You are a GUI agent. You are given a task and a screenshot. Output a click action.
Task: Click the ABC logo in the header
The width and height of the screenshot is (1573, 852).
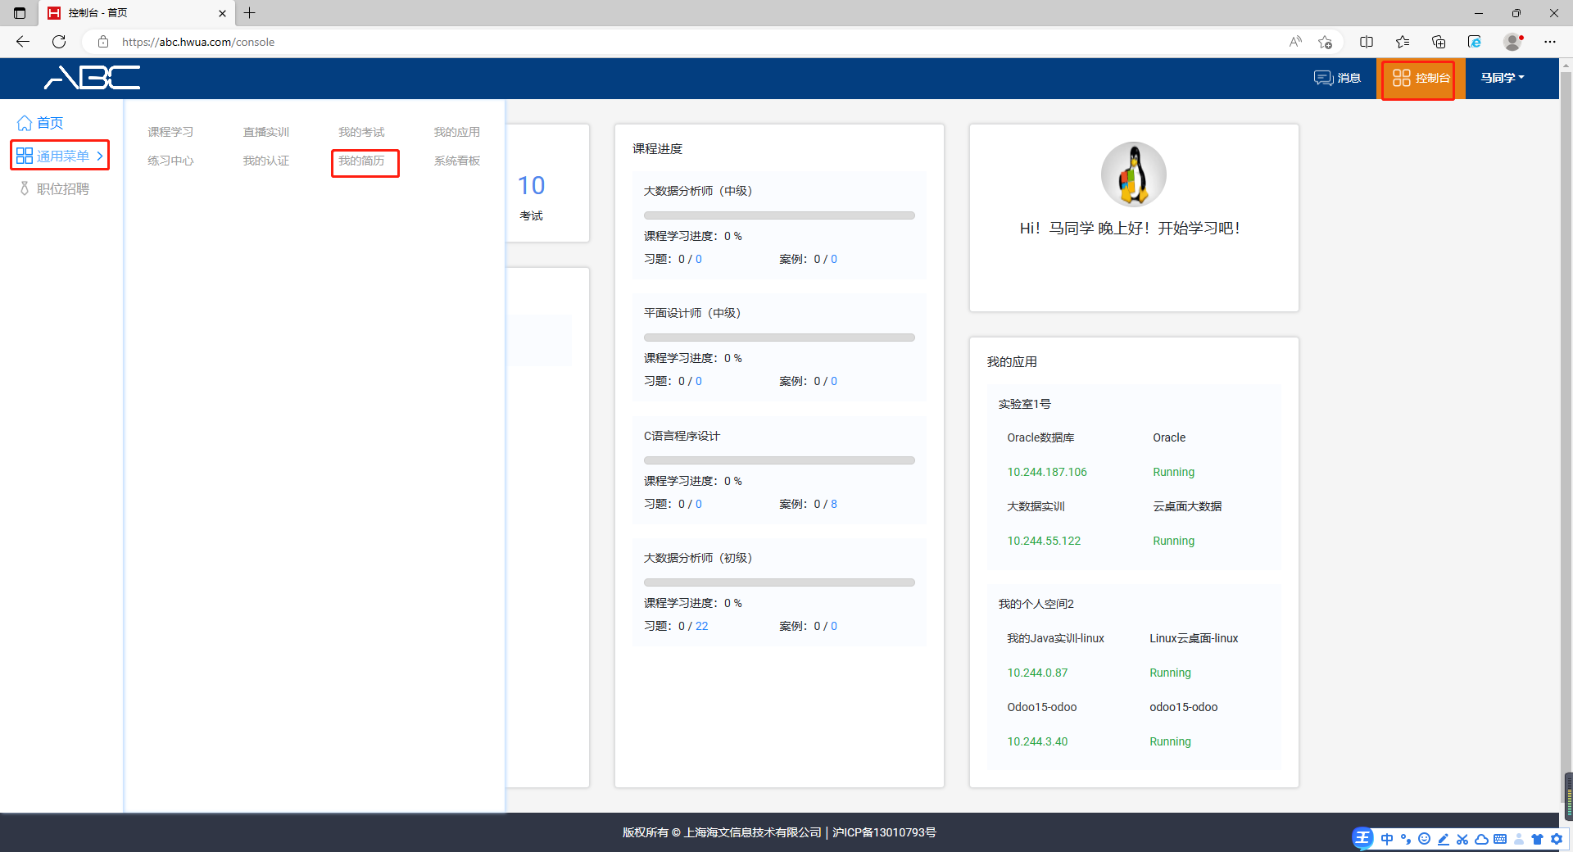click(x=92, y=78)
